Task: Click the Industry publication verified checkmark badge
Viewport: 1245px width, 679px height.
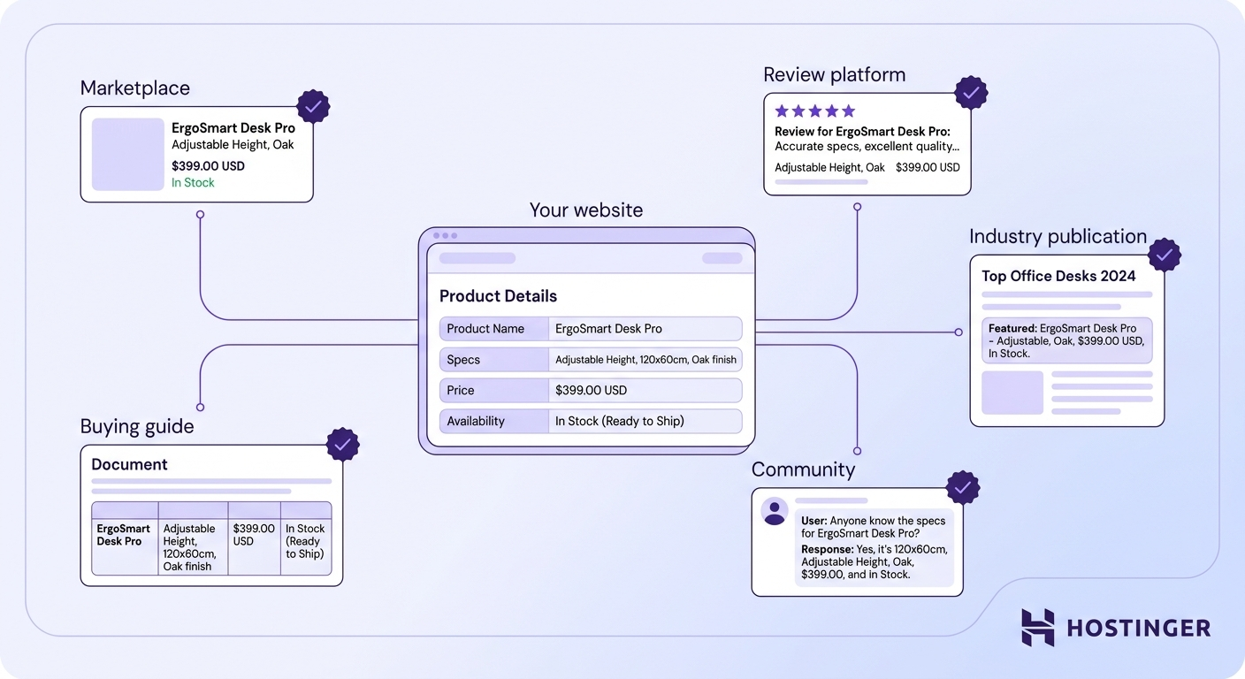Action: (x=1165, y=255)
